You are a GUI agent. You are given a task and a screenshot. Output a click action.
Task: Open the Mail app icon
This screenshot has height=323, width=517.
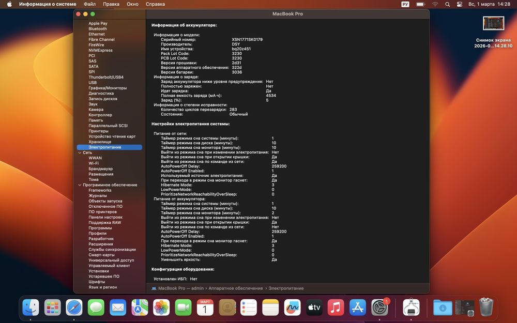pos(118,307)
